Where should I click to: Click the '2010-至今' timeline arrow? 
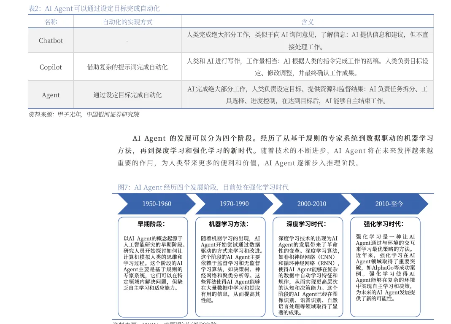389,204
